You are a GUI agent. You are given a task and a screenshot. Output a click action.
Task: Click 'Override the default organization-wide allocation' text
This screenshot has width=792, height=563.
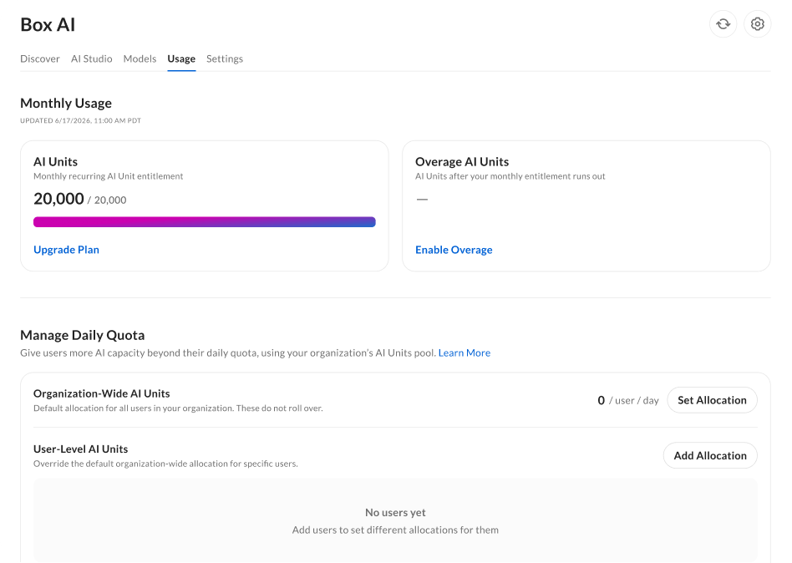click(165, 464)
